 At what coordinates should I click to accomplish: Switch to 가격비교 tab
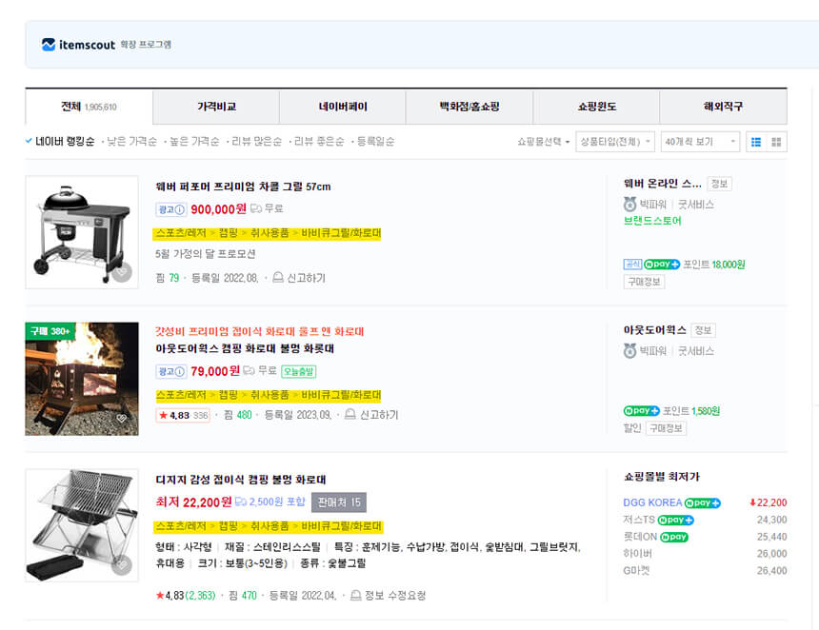click(x=216, y=107)
